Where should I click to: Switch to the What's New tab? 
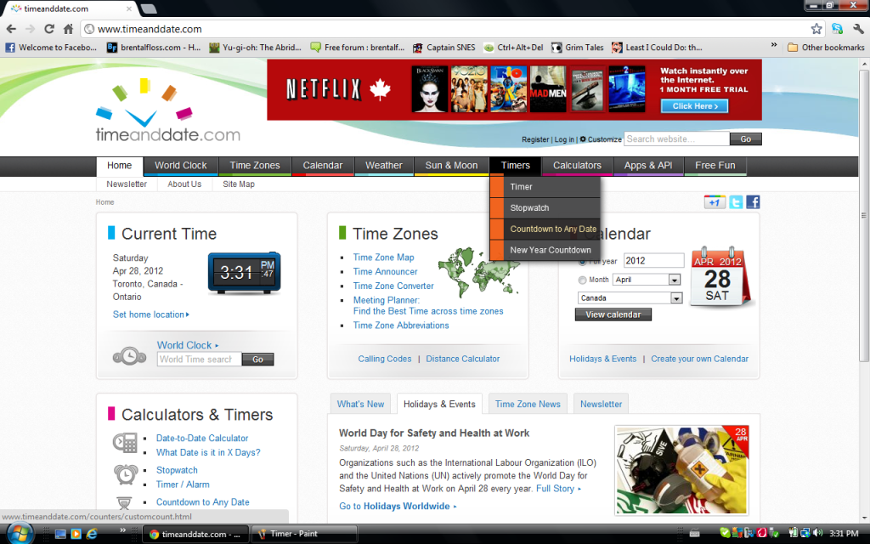point(360,404)
